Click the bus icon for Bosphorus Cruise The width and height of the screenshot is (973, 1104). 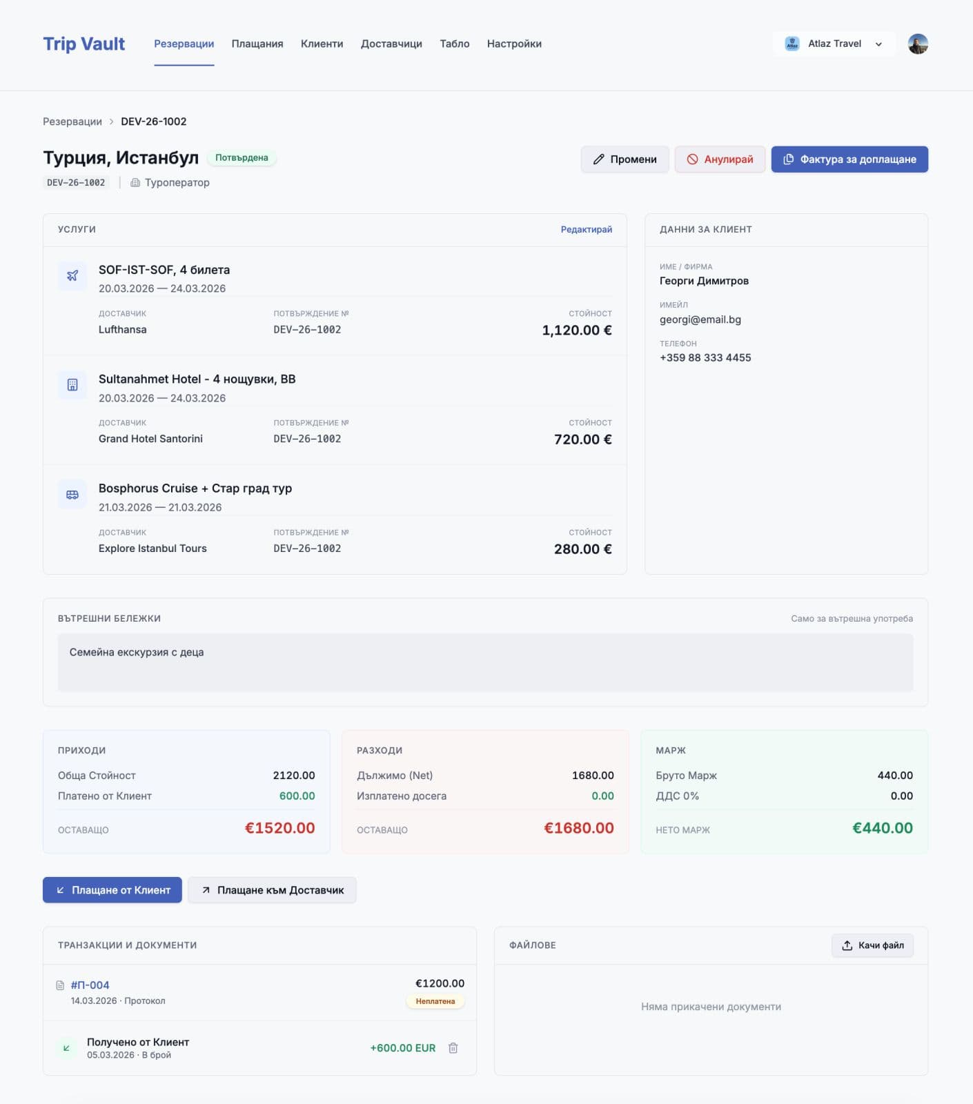pos(72,495)
